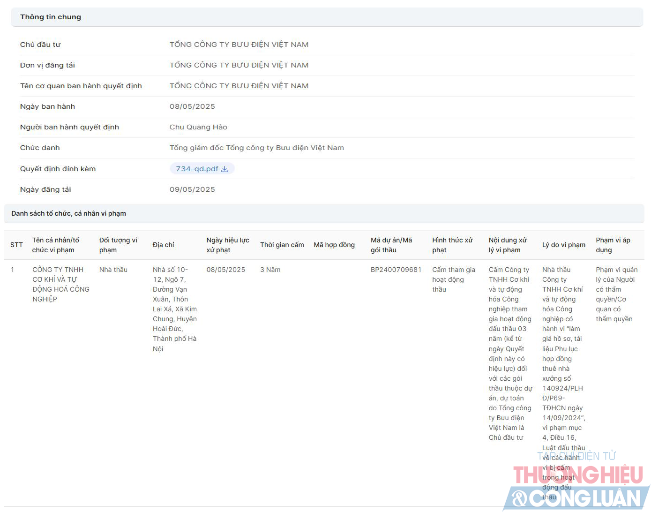This screenshot has width=651, height=512.
Task: Collapse the Thông tin chung section header
Action: [51, 17]
